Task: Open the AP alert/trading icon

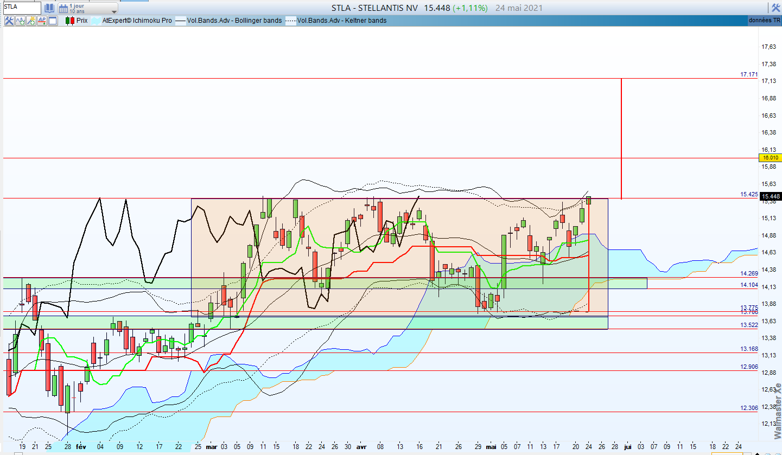Action: click(42, 21)
